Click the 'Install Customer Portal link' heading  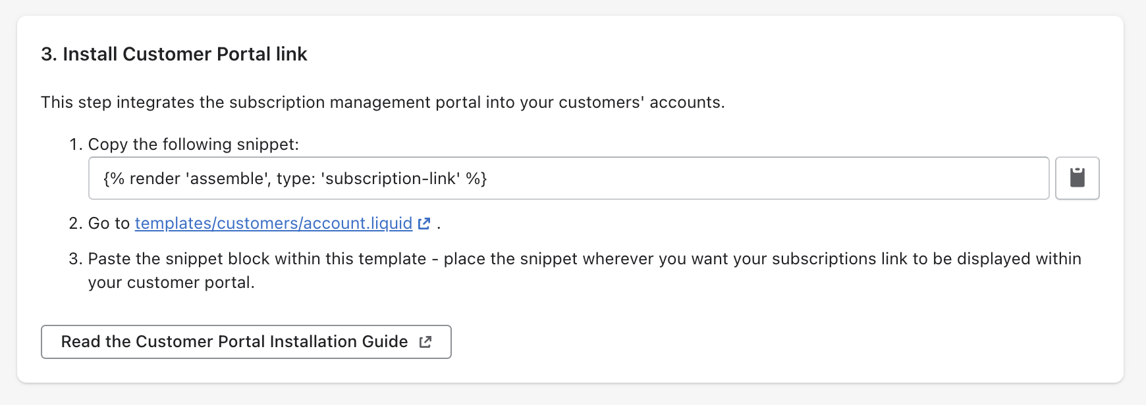pos(185,54)
